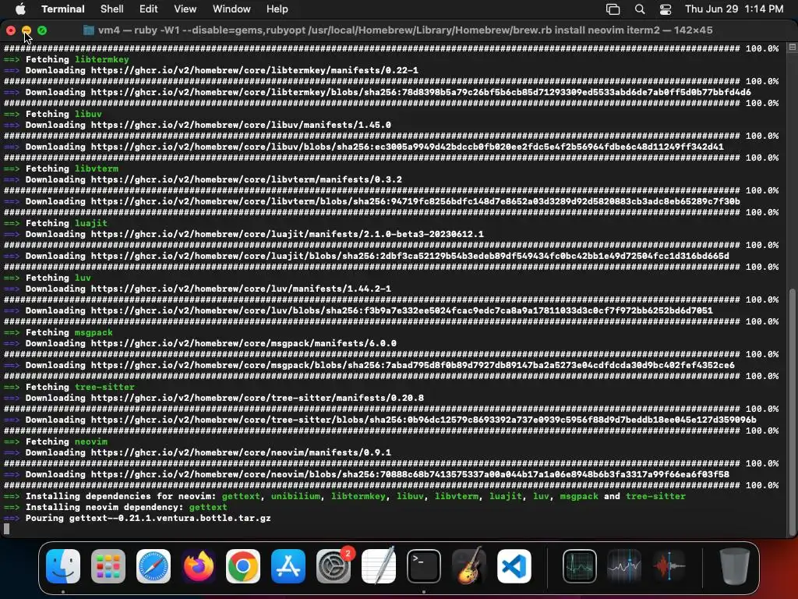Click the luajit manifests 2.1.0-beta3 URL
This screenshot has height=599, width=798.
(x=287, y=234)
